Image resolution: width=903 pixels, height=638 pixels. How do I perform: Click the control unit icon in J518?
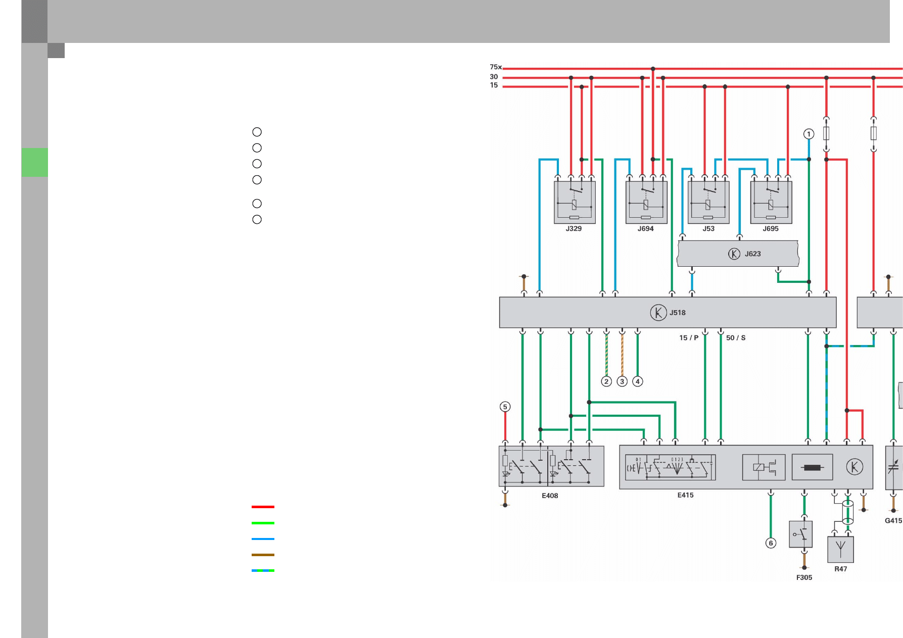[x=658, y=313]
